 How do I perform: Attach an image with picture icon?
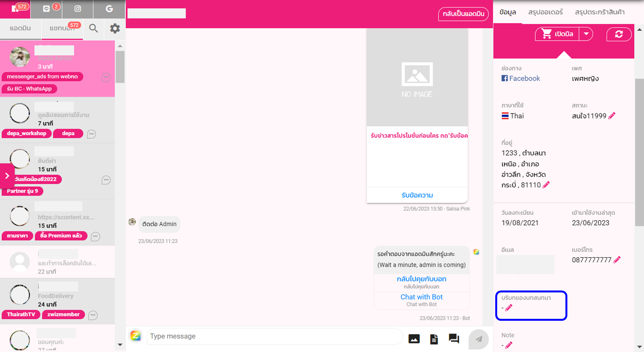coord(414,339)
